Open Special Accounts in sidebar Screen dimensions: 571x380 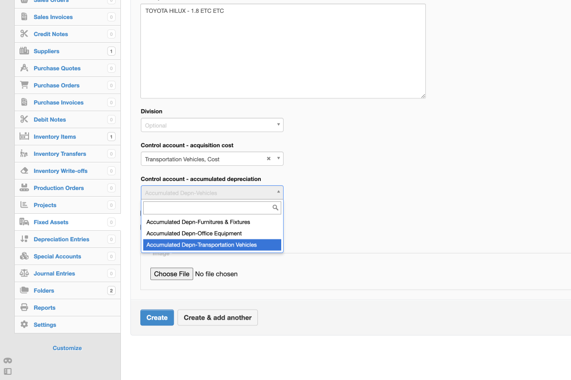pyautogui.click(x=68, y=256)
